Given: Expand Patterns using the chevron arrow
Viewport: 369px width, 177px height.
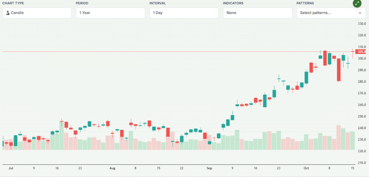Looking at the screenshot, I should (x=360, y=13).
